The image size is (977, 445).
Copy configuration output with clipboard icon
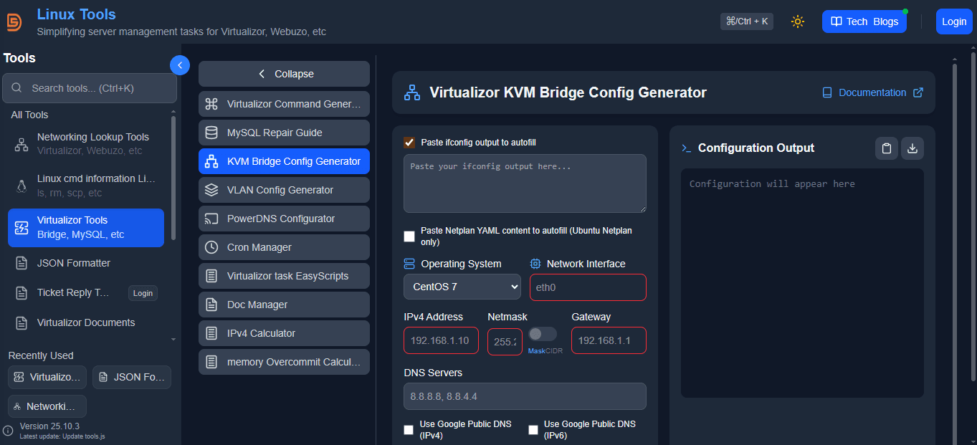pos(887,148)
